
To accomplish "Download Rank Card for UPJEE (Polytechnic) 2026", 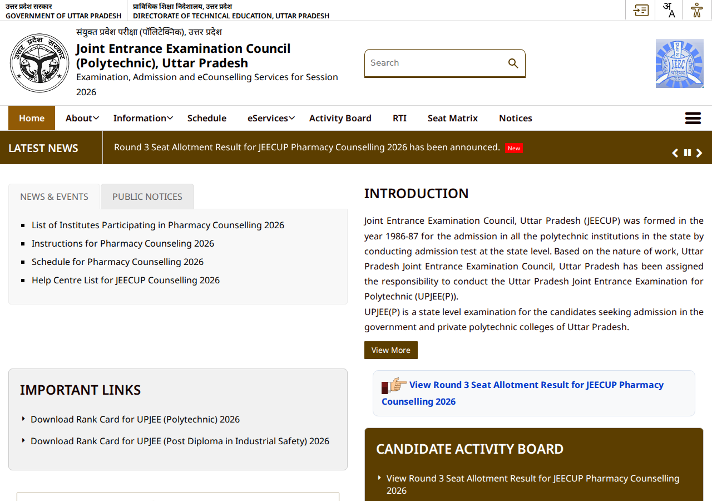I will (135, 419).
